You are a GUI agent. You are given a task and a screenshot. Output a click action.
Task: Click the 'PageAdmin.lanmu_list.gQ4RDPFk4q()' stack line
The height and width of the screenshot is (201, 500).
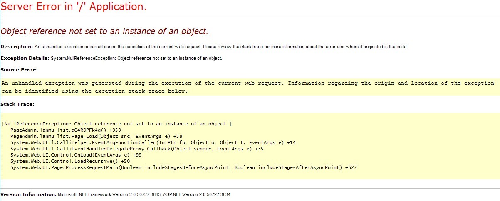point(62,130)
